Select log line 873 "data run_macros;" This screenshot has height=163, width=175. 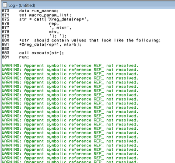30,11
